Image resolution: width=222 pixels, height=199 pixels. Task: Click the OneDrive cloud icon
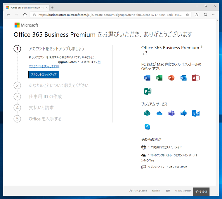159,113
